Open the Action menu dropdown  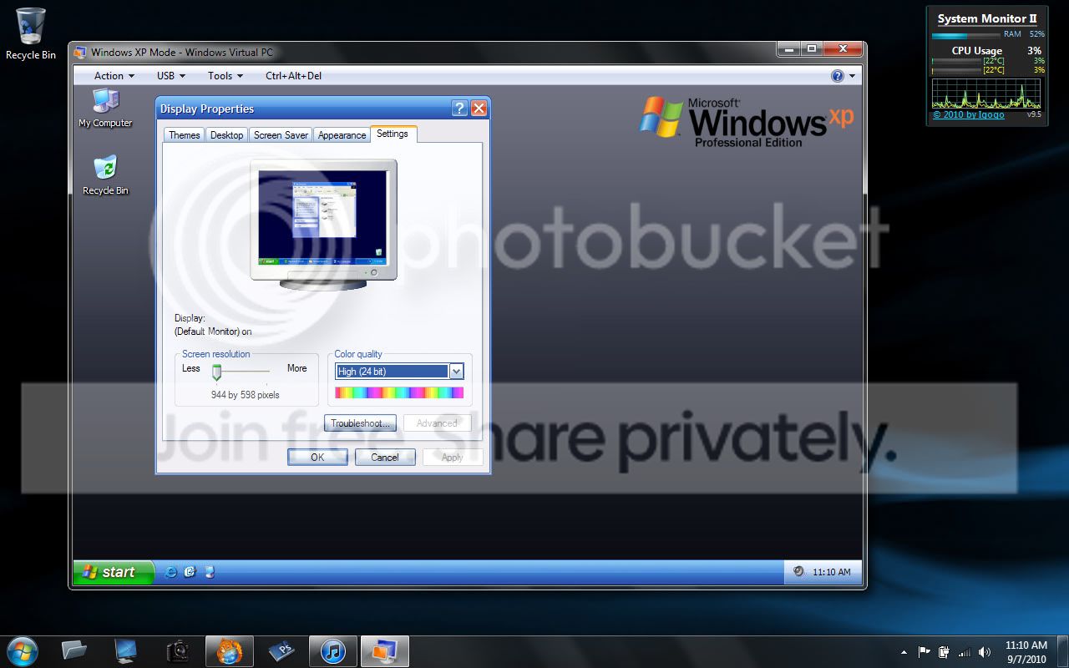click(x=114, y=76)
